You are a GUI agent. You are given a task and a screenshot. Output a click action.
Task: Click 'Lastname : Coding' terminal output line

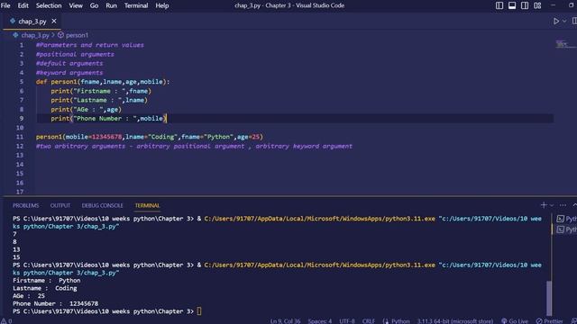[x=44, y=288]
